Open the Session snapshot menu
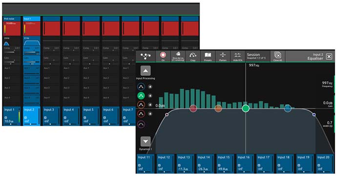 pos(257,56)
